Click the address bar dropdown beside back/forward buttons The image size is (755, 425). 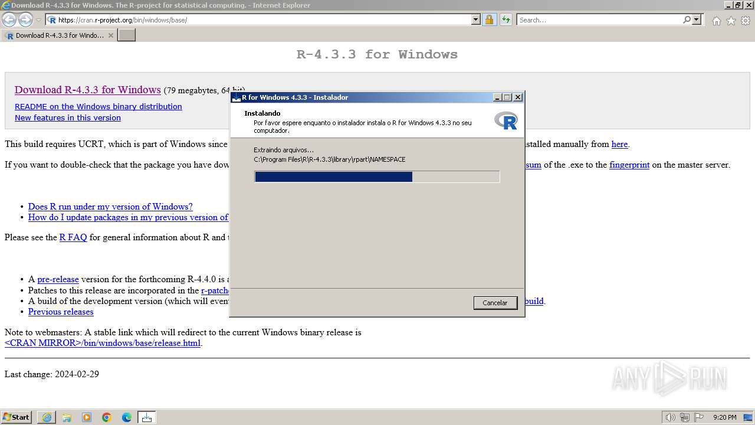(38, 20)
